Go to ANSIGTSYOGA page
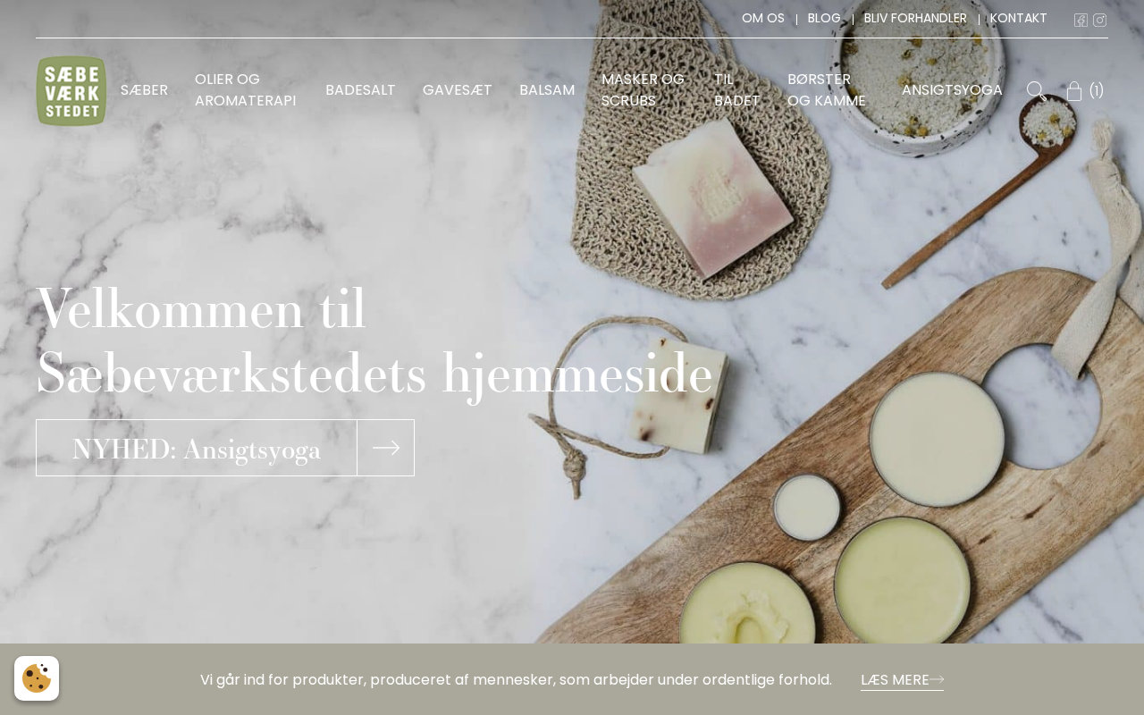 [952, 90]
